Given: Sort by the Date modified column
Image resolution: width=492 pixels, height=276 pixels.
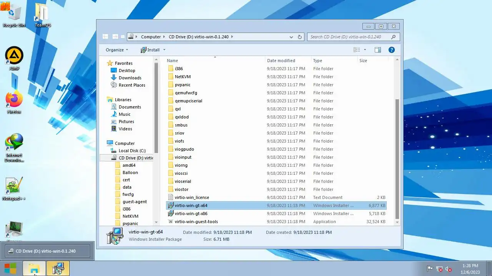Looking at the screenshot, I should pyautogui.click(x=288, y=61).
